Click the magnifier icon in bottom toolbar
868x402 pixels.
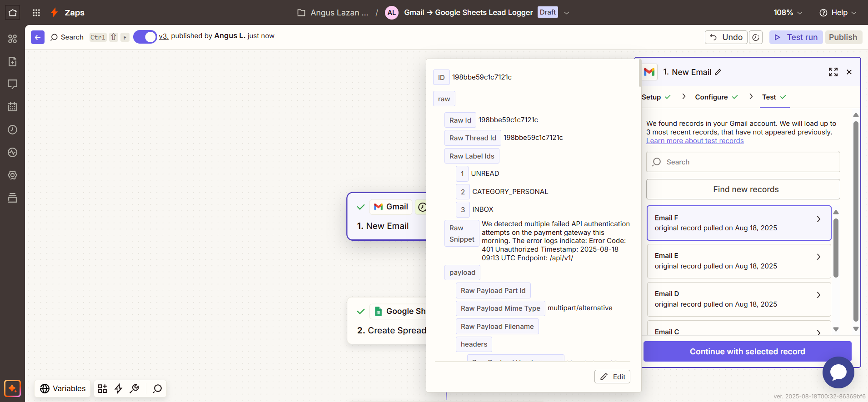[x=157, y=388]
